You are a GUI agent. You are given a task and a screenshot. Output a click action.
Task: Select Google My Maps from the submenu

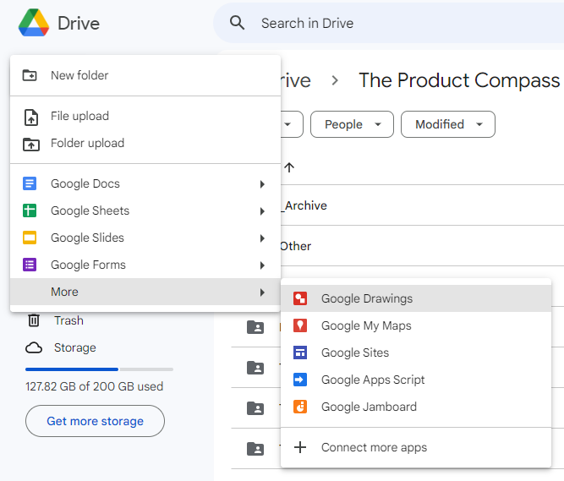(416, 325)
